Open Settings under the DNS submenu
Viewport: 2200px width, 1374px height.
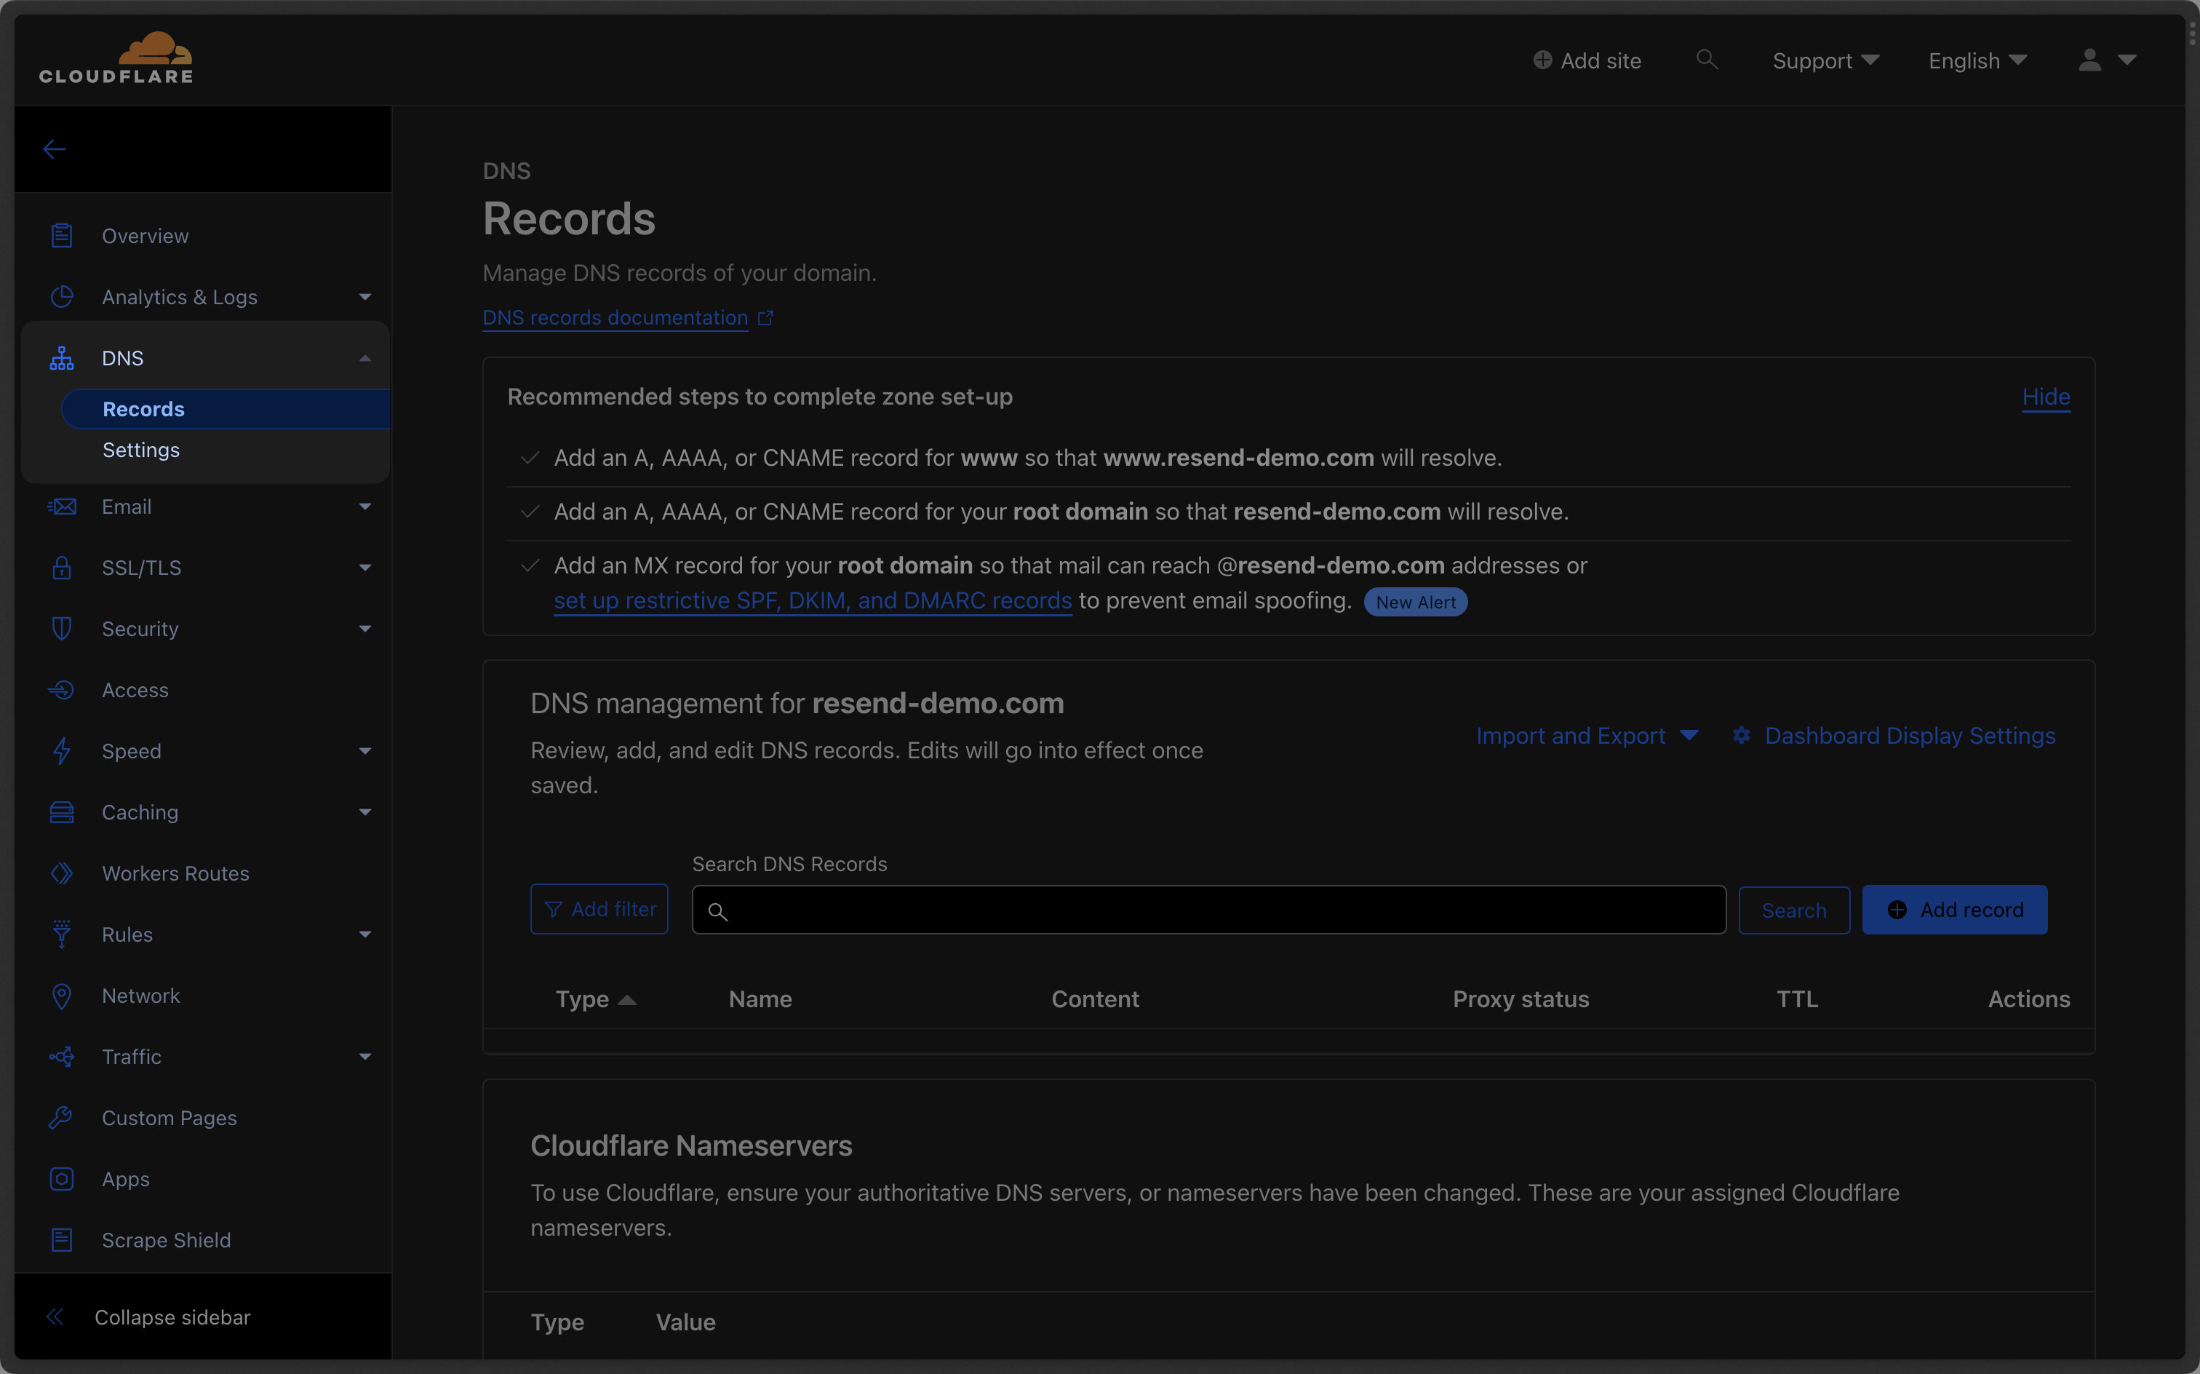(x=141, y=450)
